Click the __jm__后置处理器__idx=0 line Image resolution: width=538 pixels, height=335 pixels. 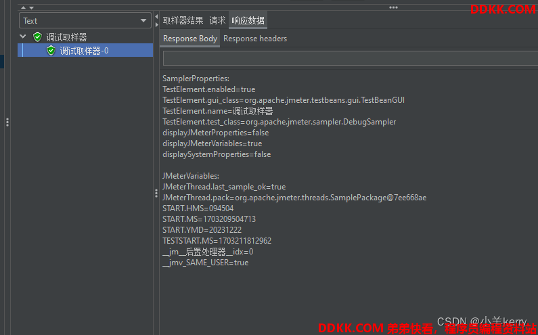(x=208, y=252)
